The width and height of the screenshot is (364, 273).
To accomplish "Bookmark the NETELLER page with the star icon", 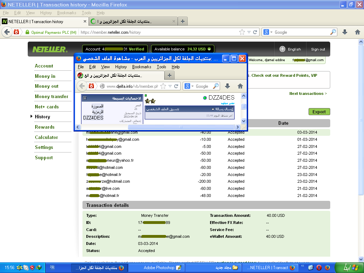I will [242, 32].
